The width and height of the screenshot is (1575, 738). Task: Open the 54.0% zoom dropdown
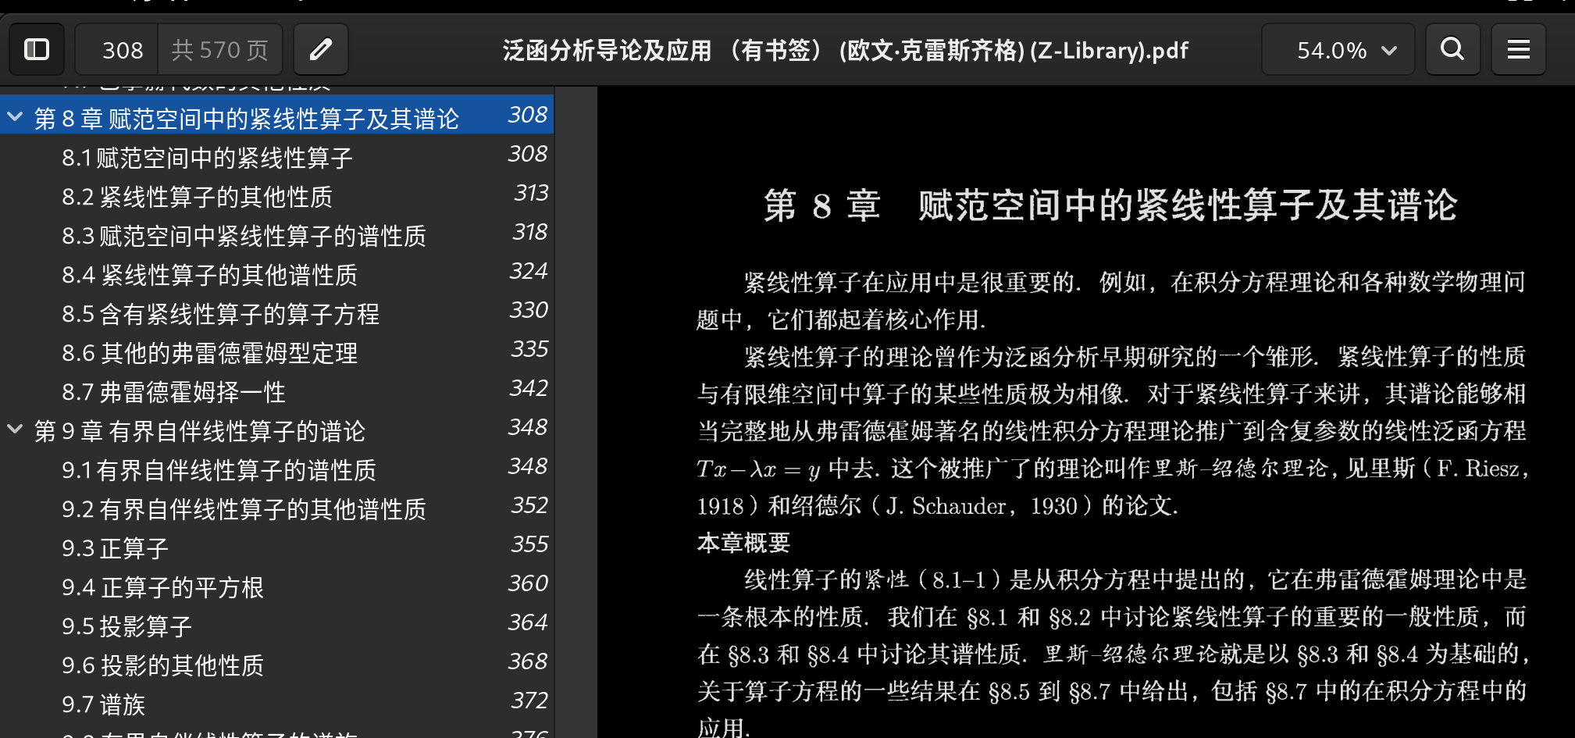[1338, 49]
